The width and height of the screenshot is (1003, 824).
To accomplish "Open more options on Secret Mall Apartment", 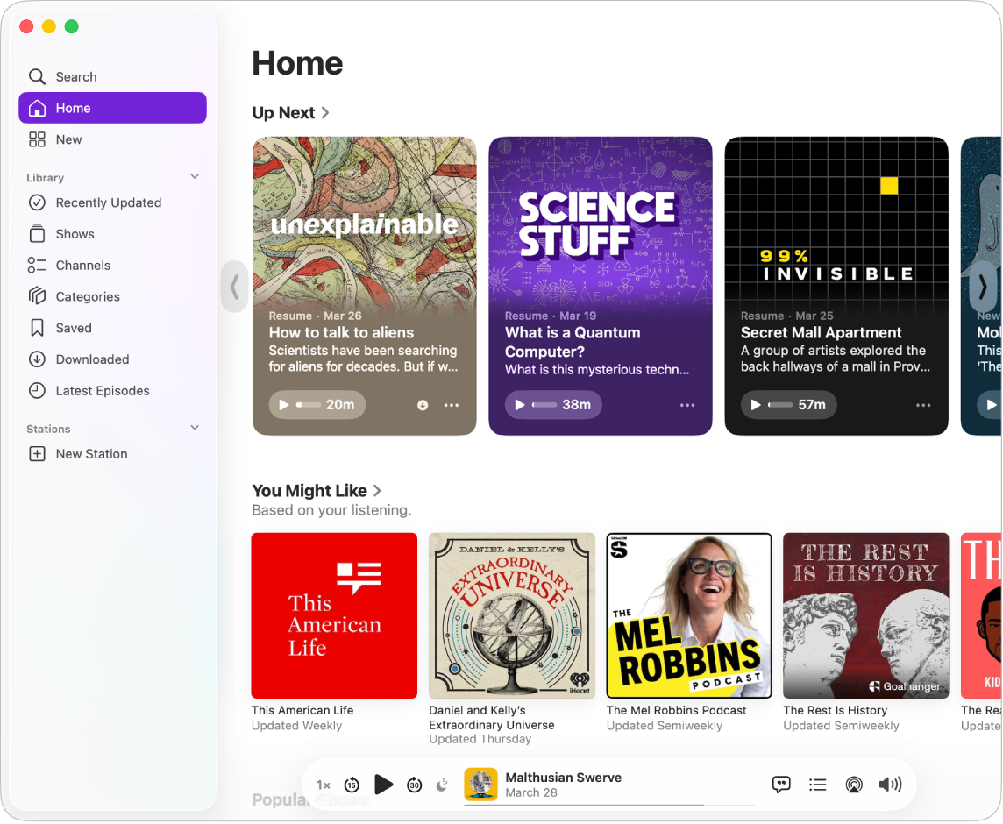I will tap(922, 405).
